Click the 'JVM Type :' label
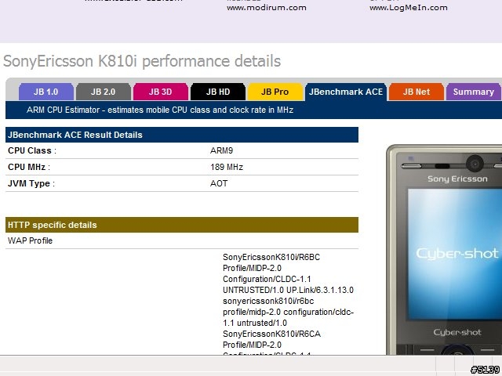 point(31,183)
